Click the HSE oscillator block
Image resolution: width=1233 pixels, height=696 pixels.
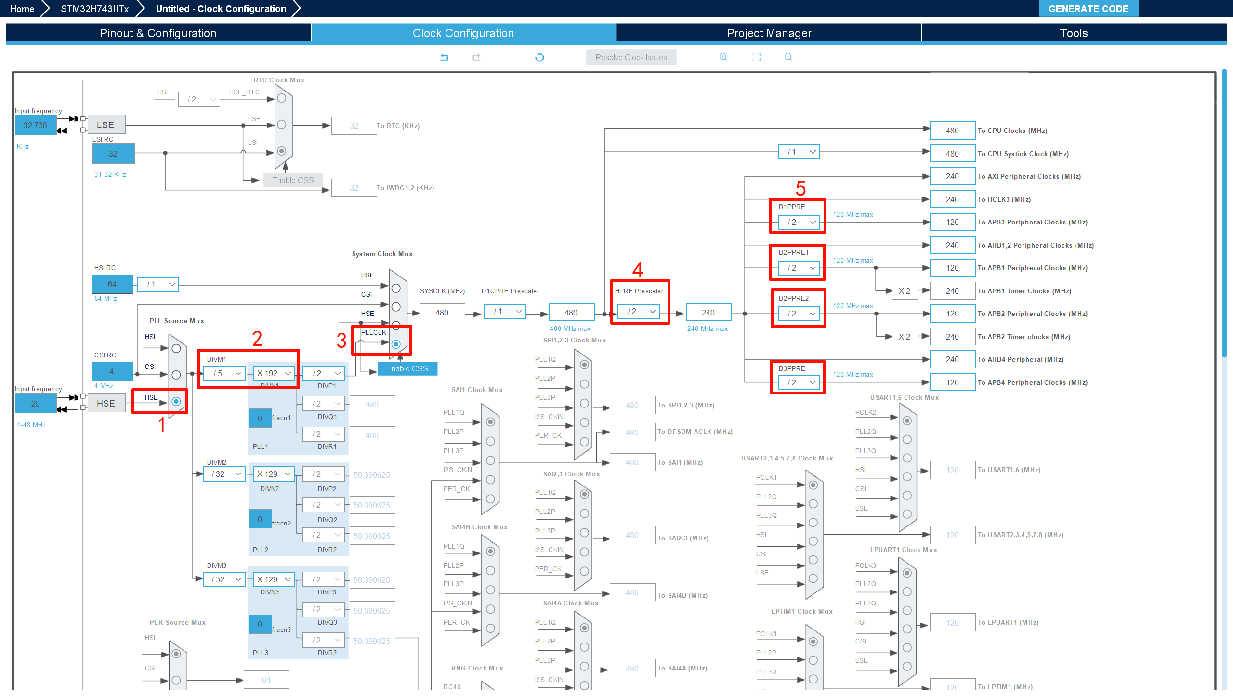pos(106,403)
